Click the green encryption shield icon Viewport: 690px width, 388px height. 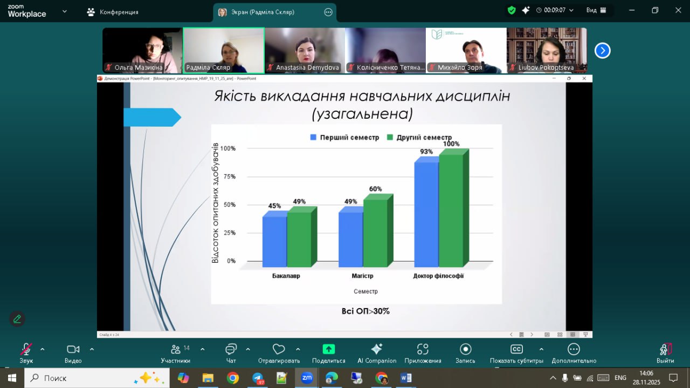pos(512,10)
